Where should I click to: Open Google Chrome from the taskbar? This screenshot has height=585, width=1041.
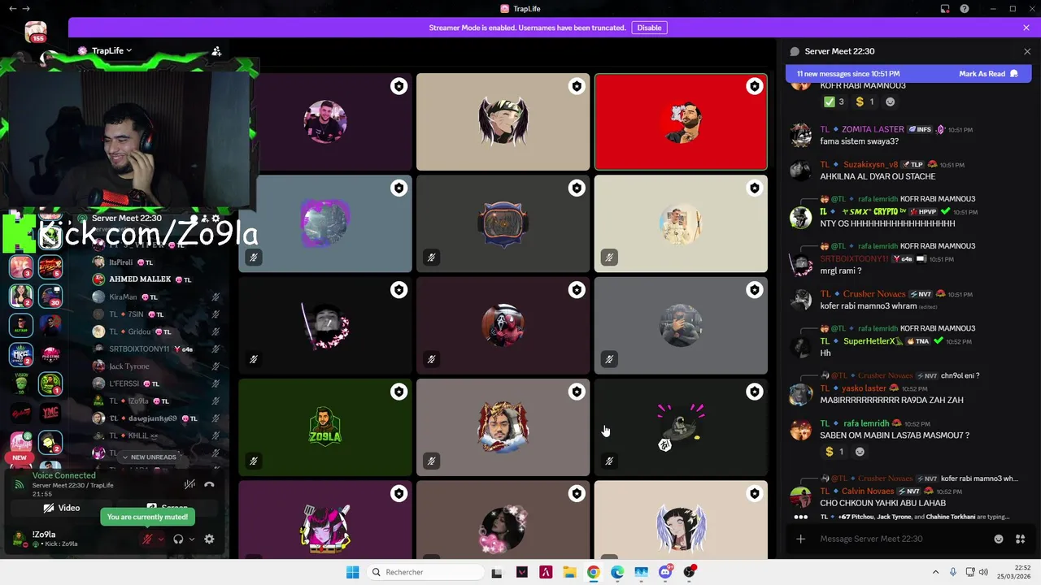(593, 572)
